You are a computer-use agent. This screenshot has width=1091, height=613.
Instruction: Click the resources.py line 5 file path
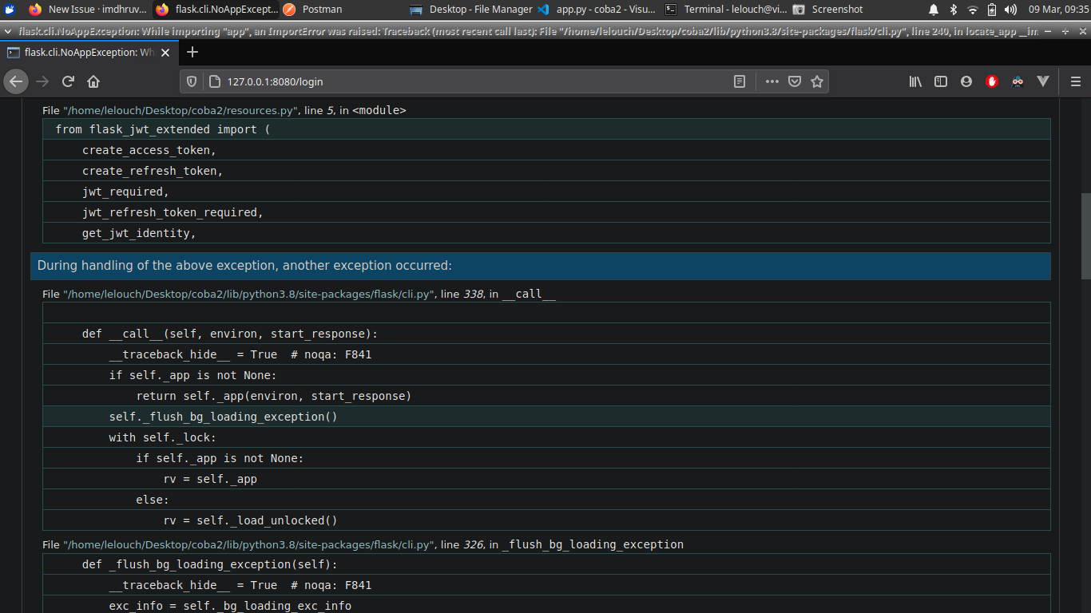tap(181, 110)
